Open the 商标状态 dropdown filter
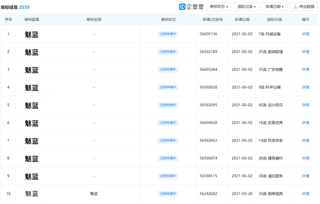 coord(218,7)
